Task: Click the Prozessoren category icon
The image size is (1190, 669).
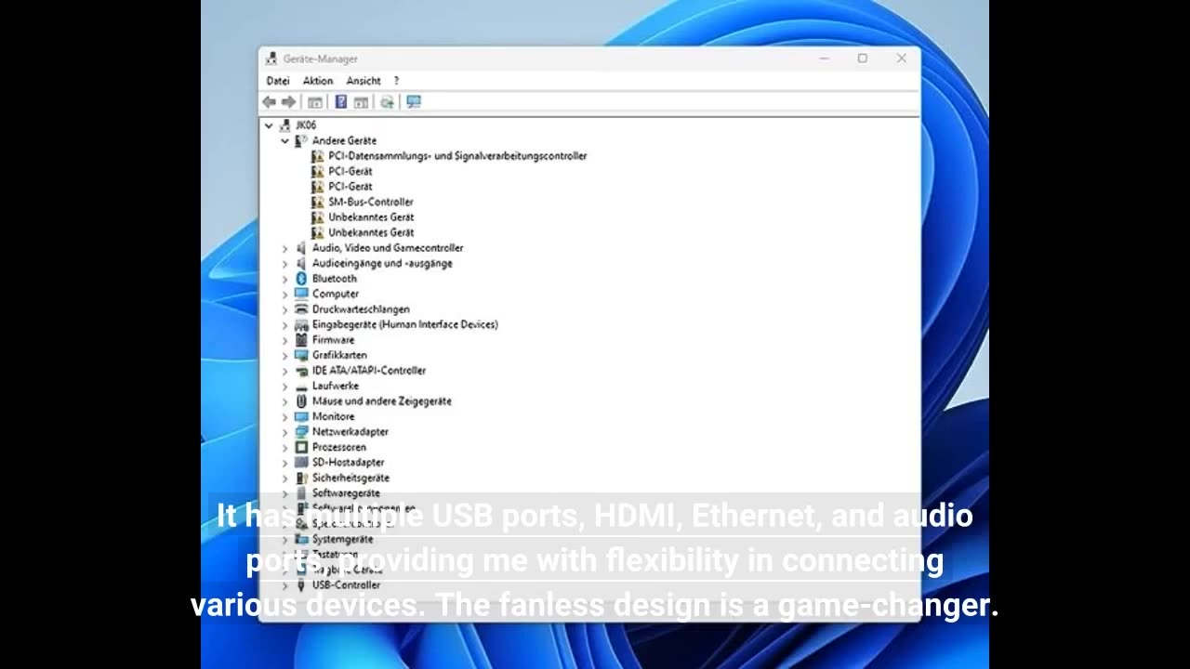Action: click(301, 447)
